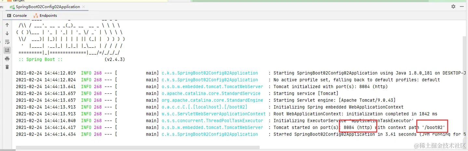
Task: Switch to the Console tab
Action: (17, 15)
